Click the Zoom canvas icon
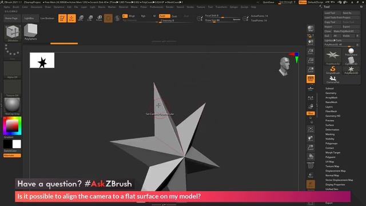366x206 pixels. point(311,51)
